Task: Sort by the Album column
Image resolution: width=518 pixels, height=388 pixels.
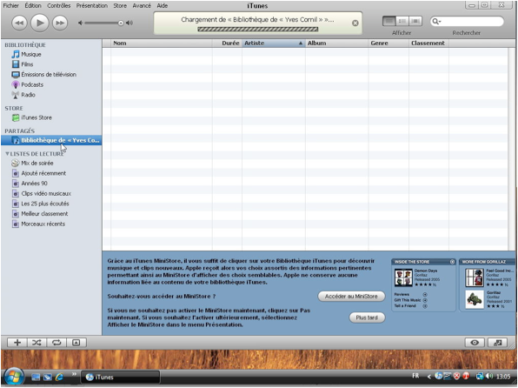Action: pos(336,43)
